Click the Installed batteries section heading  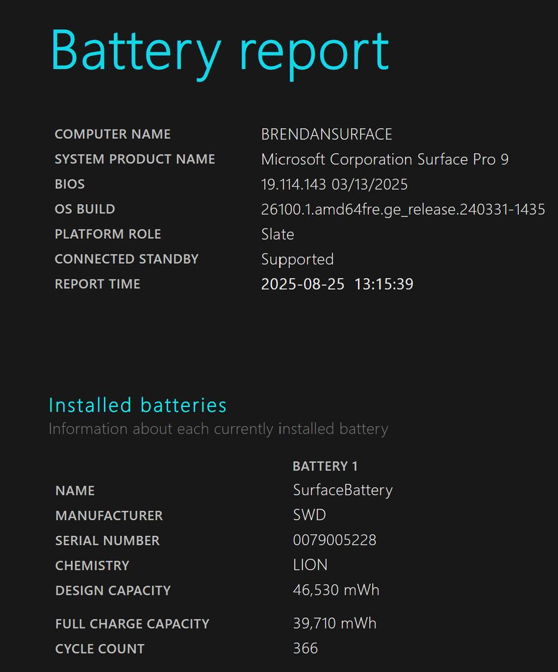pos(137,405)
